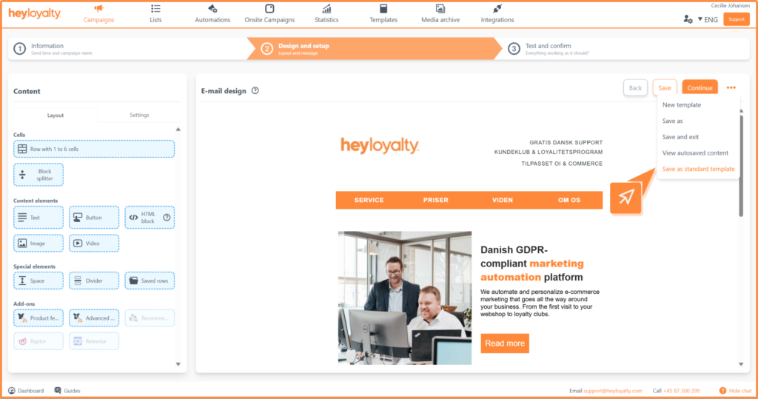Image resolution: width=758 pixels, height=399 pixels.
Task: Select the Block splitter element
Action: [38, 175]
